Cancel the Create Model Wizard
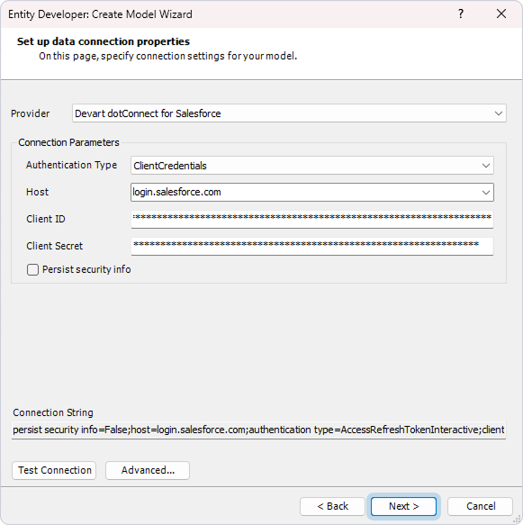The height and width of the screenshot is (525, 523). (480, 506)
